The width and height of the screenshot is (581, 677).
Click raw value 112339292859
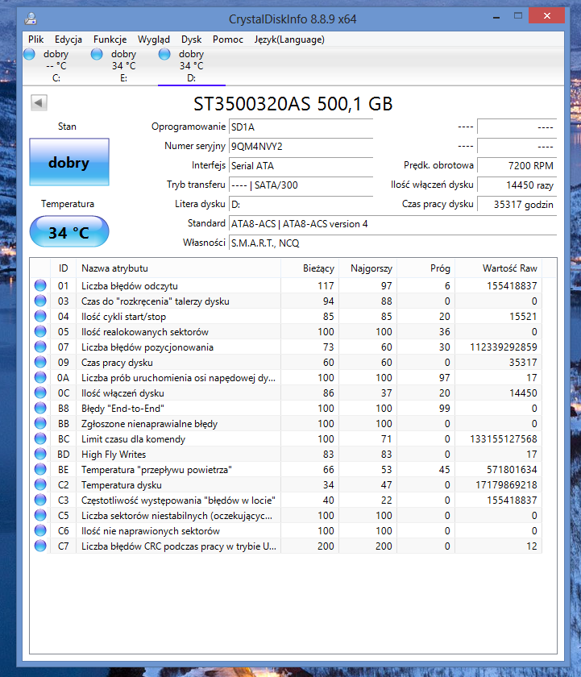click(504, 347)
